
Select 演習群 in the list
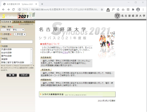coord(4,59)
